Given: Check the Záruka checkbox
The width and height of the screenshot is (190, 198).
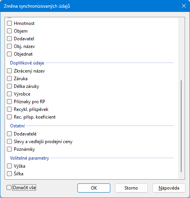Looking at the screenshot, I should (x=9, y=79).
